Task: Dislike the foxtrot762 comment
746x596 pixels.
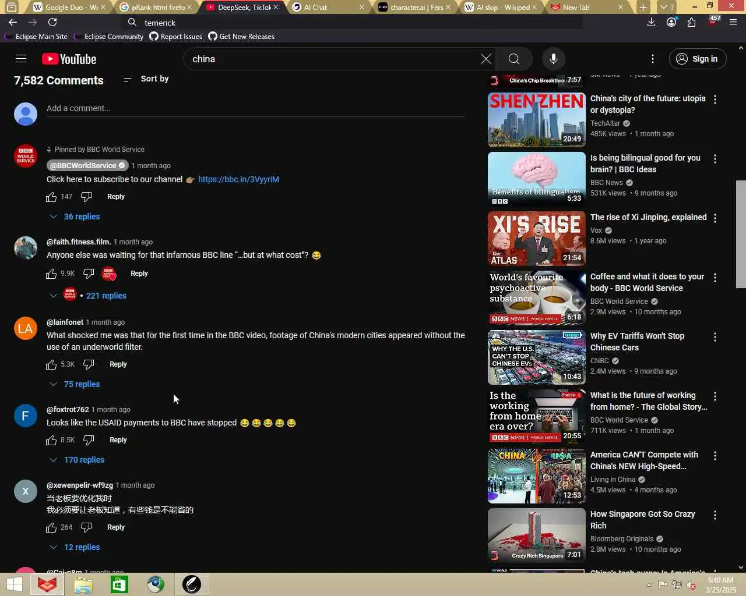Action: point(89,440)
